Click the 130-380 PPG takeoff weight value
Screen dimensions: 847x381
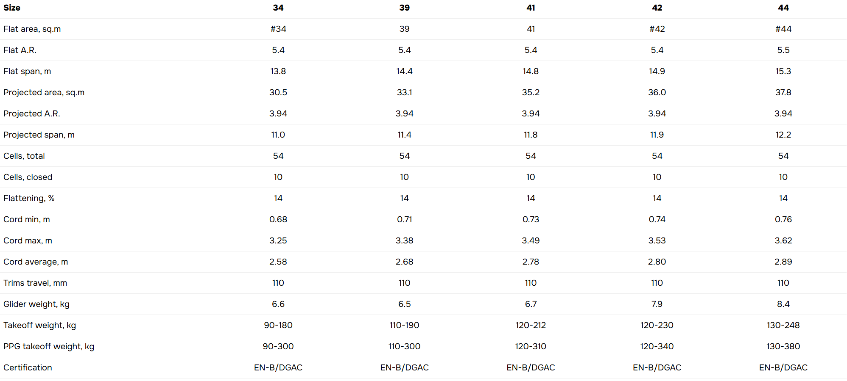pyautogui.click(x=783, y=346)
